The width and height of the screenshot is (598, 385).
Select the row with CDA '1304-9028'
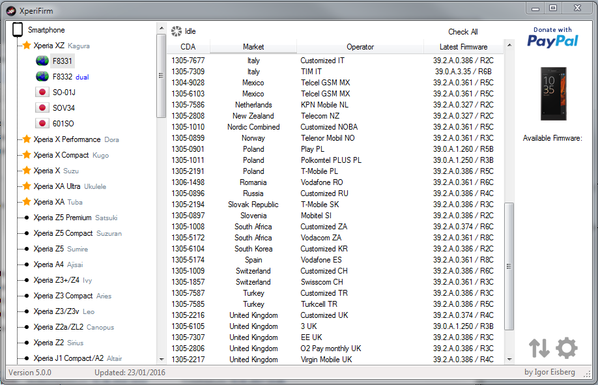click(335, 83)
